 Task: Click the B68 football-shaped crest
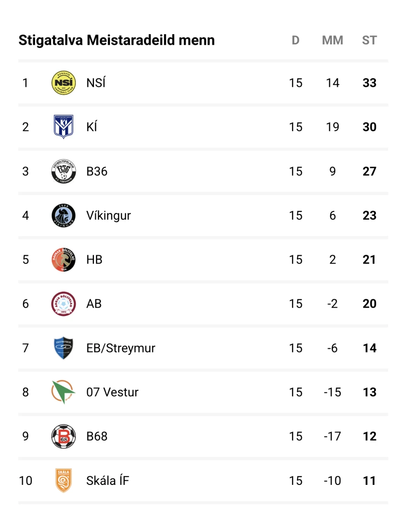point(63,436)
